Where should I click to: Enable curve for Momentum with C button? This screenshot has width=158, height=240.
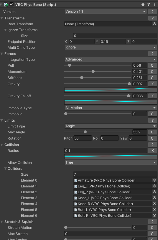pyautogui.click(x=152, y=72)
